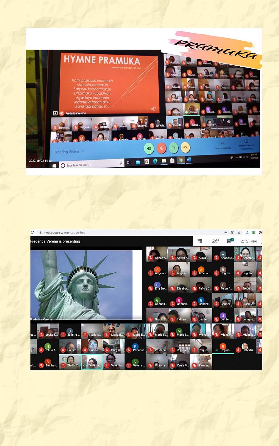Bookmark this page with the star icon

click(x=239, y=232)
